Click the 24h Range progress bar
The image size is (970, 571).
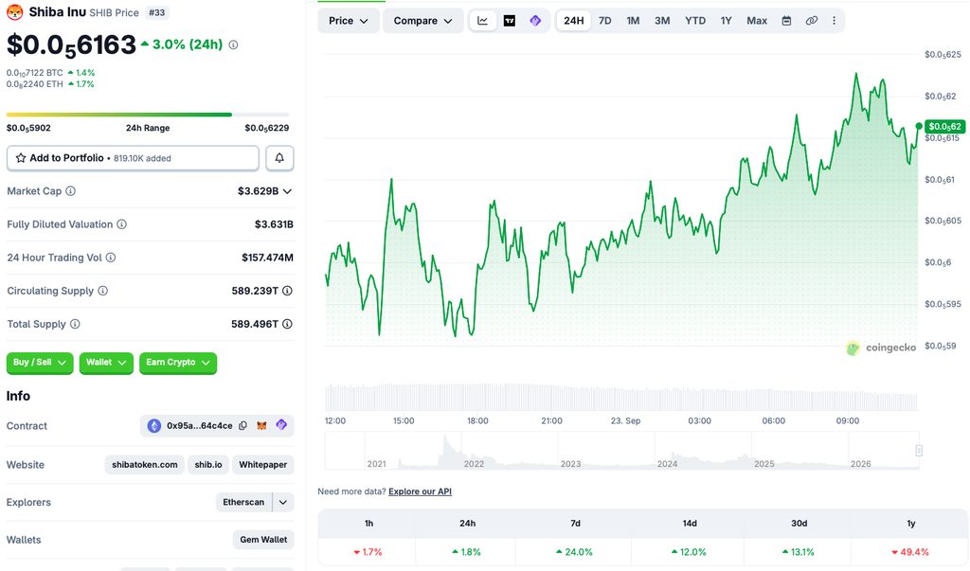click(148, 115)
